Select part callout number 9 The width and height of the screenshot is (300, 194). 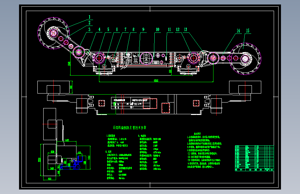point(143,30)
